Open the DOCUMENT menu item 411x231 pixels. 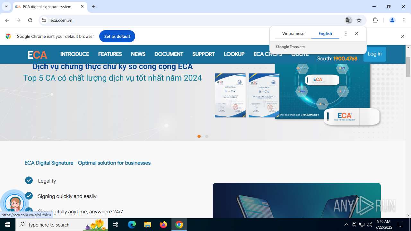click(169, 54)
